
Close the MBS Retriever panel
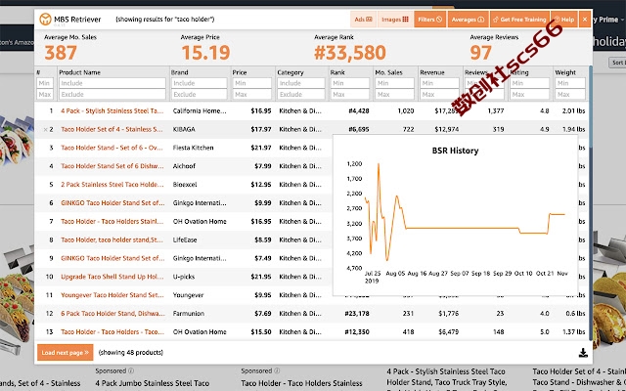click(585, 20)
